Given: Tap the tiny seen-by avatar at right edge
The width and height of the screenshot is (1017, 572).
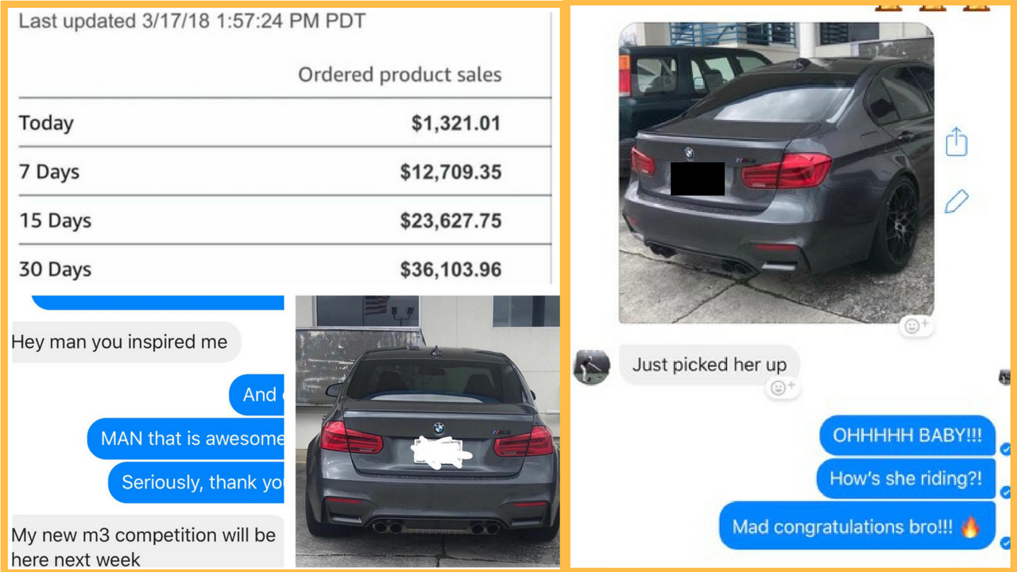Looking at the screenshot, I should pyautogui.click(x=1006, y=378).
